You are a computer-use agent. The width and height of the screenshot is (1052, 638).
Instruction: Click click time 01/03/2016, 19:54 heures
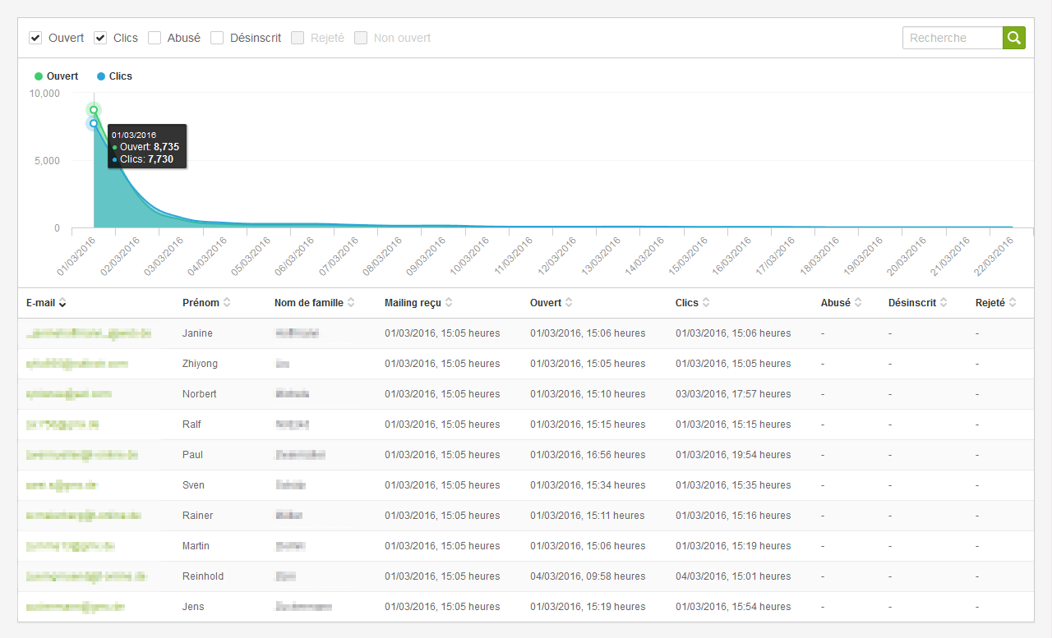coord(733,455)
